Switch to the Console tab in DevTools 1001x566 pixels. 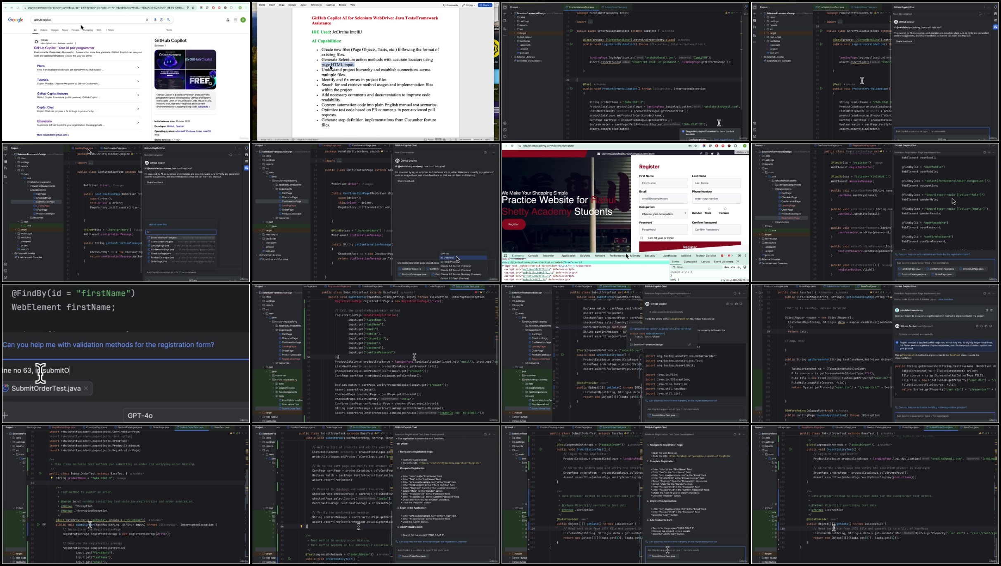pos(533,256)
